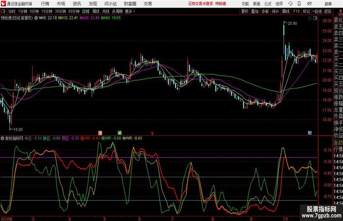Image resolution: width=343 pixels, height=221 pixels.
Task: Click the 叠加 overlay button
Action: tap(255, 11)
